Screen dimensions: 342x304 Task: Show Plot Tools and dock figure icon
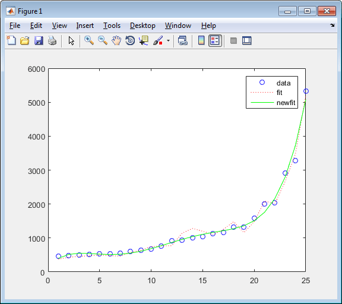[247, 40]
